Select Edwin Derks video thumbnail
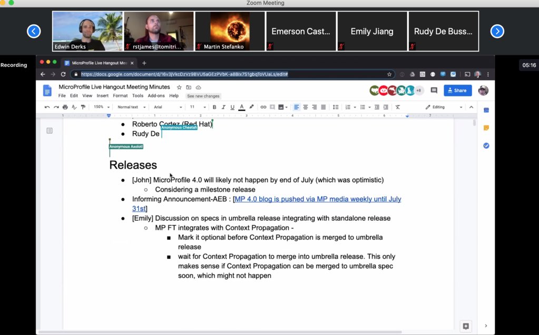Image resolution: width=539 pixels, height=335 pixels. point(87,31)
